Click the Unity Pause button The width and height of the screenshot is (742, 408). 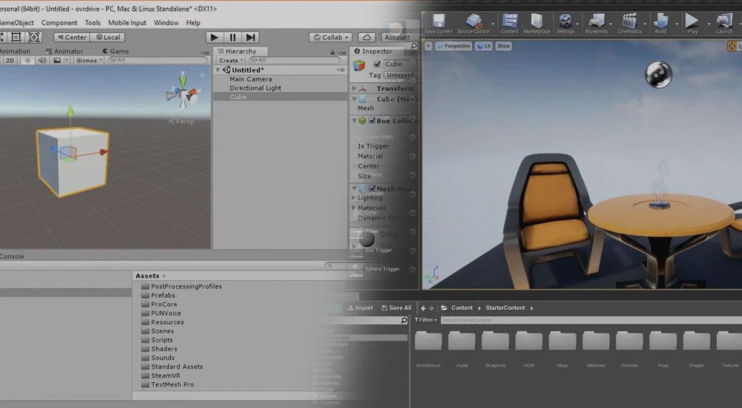pos(232,37)
